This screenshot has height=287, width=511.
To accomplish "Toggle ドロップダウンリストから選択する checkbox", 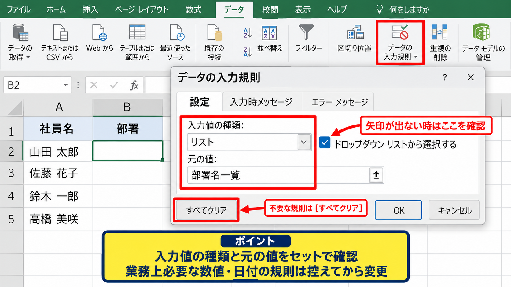I will [x=325, y=143].
